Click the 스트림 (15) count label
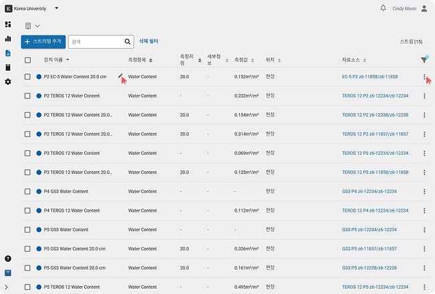The height and width of the screenshot is (294, 435). click(x=411, y=41)
